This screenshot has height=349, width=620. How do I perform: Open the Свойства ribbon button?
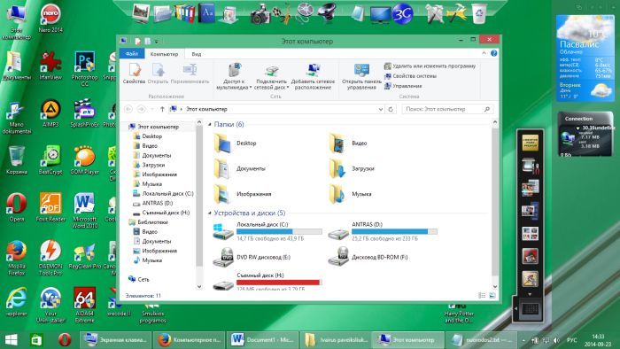134,74
